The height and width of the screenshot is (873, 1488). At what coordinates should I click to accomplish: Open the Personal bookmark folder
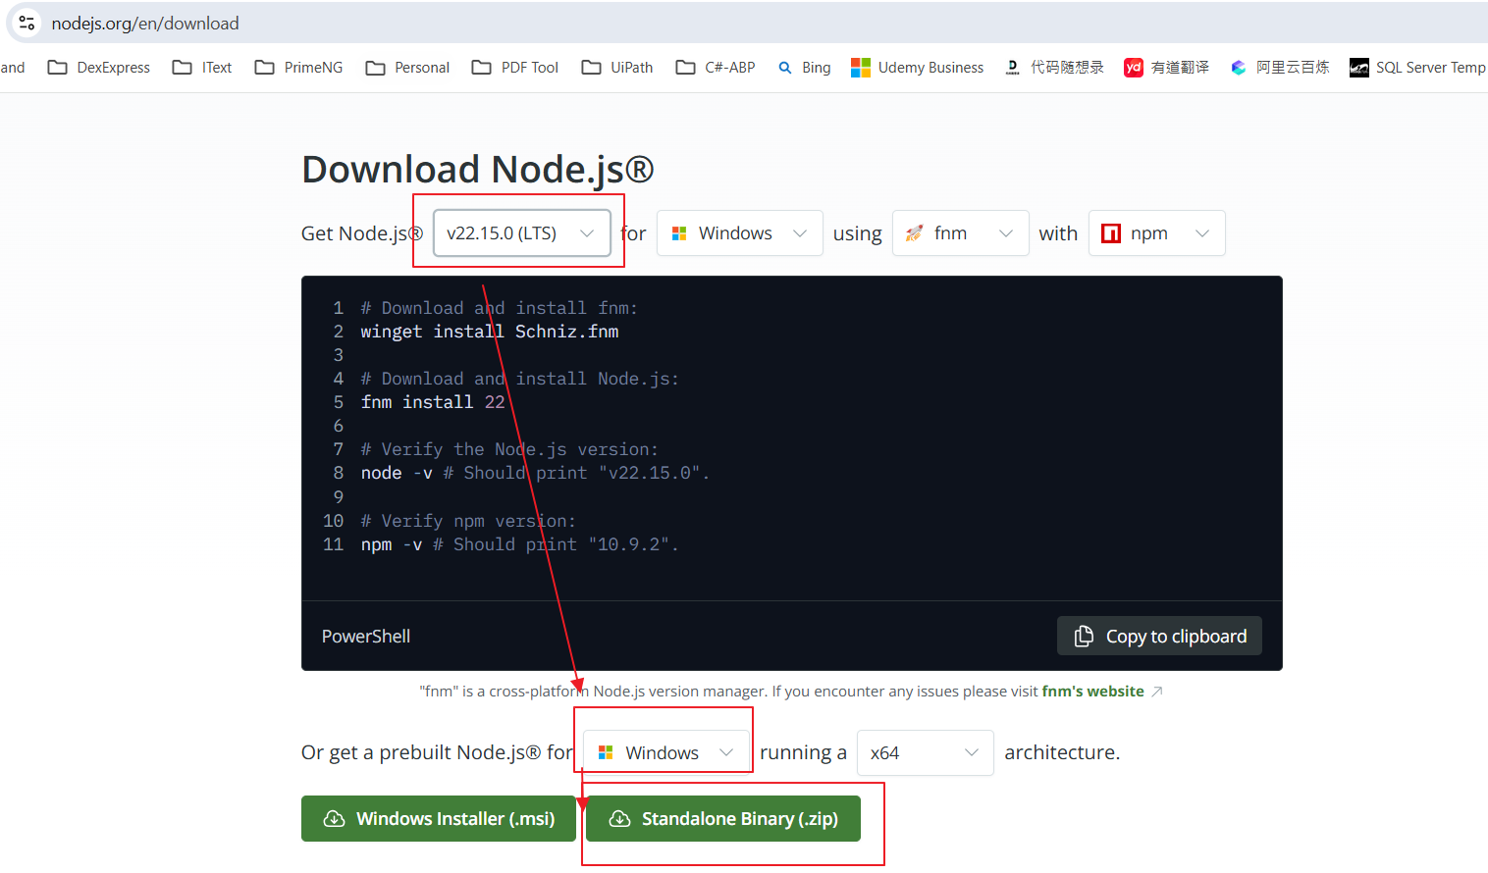click(407, 68)
